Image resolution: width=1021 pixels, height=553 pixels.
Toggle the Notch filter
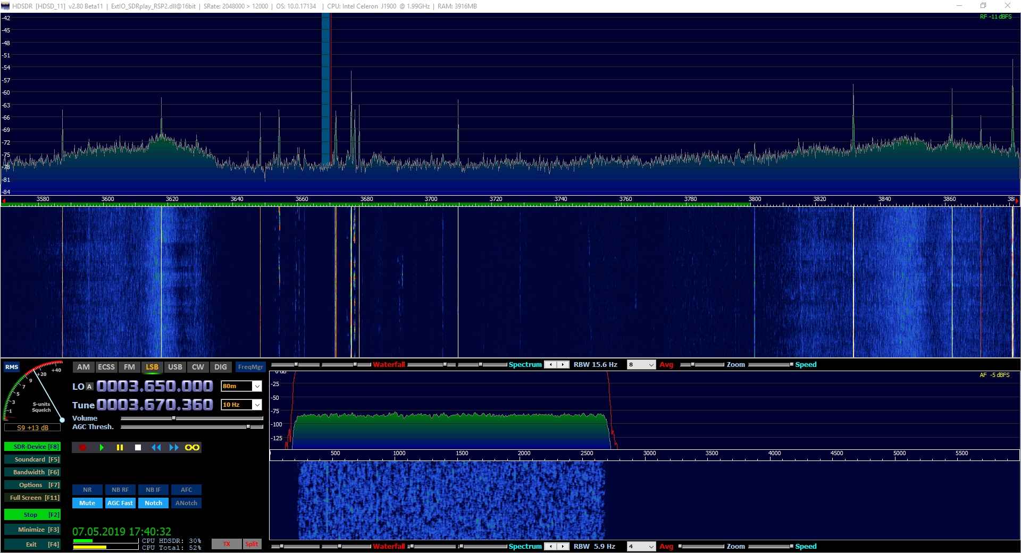[x=153, y=503]
